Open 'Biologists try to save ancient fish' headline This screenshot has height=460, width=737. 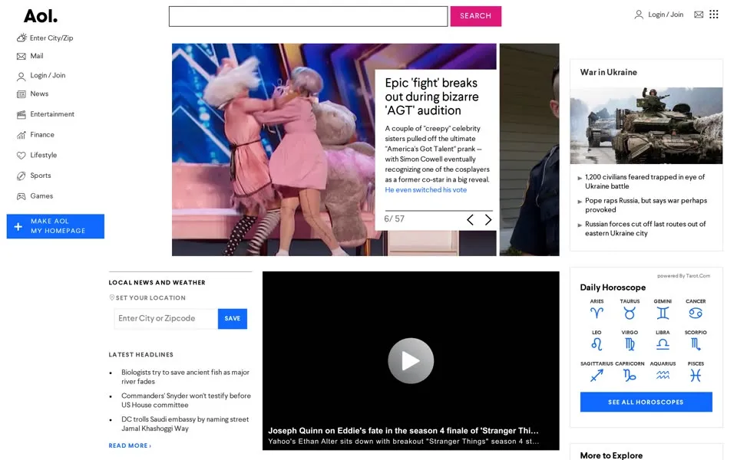[185, 377]
